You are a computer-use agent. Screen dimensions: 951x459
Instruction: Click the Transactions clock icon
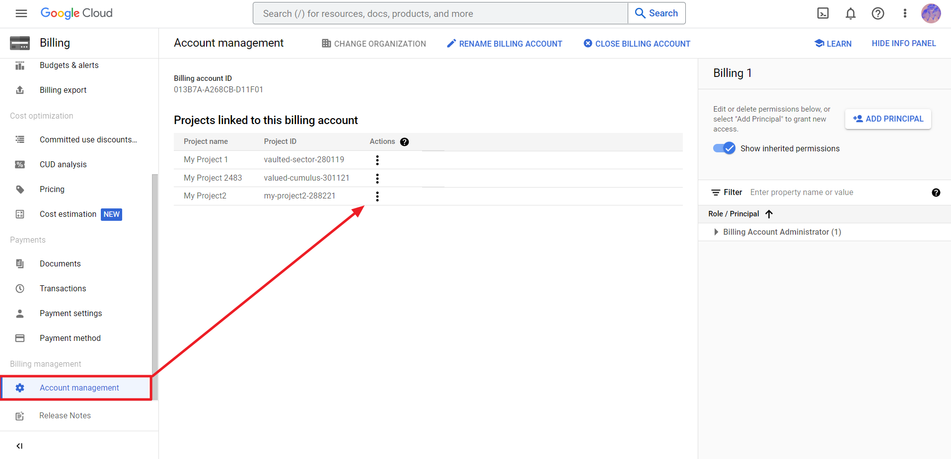click(20, 288)
